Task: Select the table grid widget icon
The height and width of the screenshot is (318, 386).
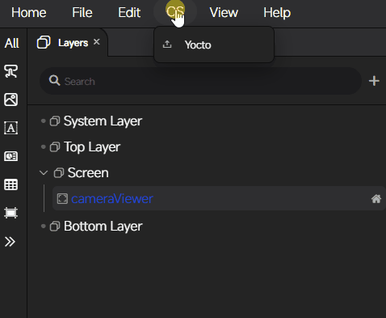Action: coord(11,184)
